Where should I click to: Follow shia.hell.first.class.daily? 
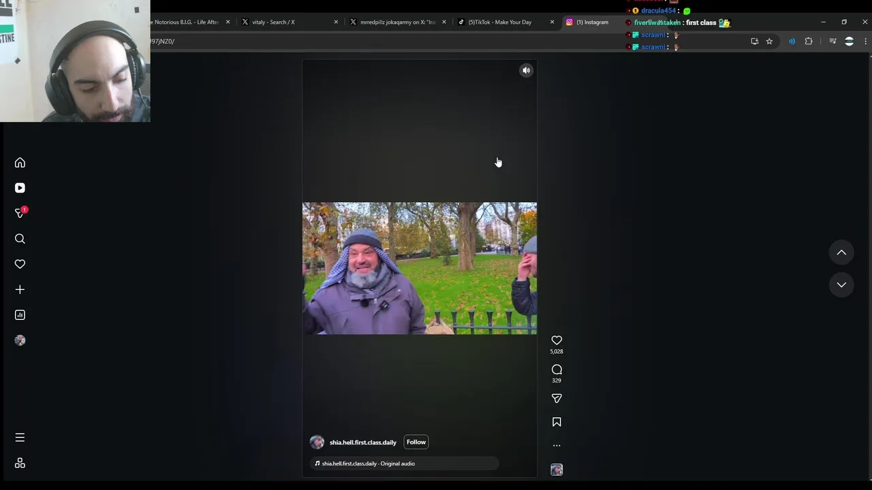click(416, 442)
